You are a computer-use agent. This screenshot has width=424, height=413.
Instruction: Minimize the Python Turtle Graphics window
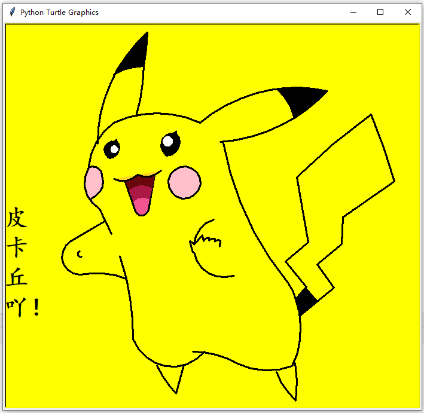pyautogui.click(x=353, y=12)
